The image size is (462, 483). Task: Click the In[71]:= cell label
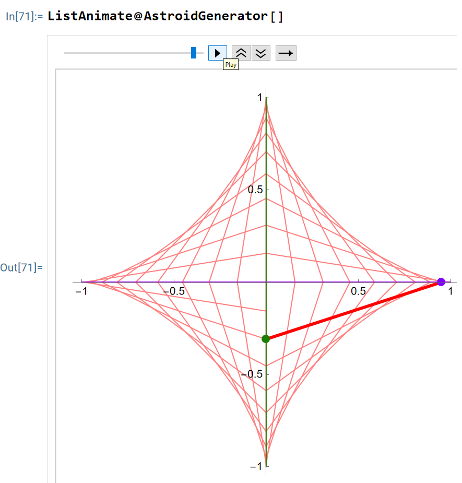pyautogui.click(x=25, y=16)
